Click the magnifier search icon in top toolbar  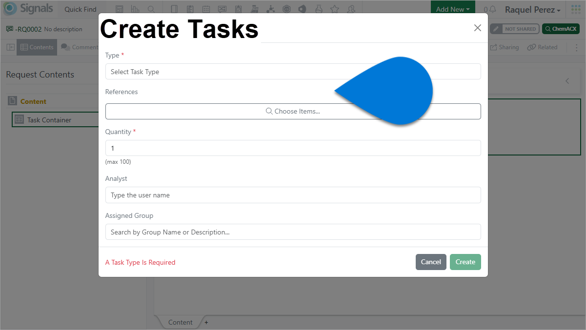coord(151,9)
